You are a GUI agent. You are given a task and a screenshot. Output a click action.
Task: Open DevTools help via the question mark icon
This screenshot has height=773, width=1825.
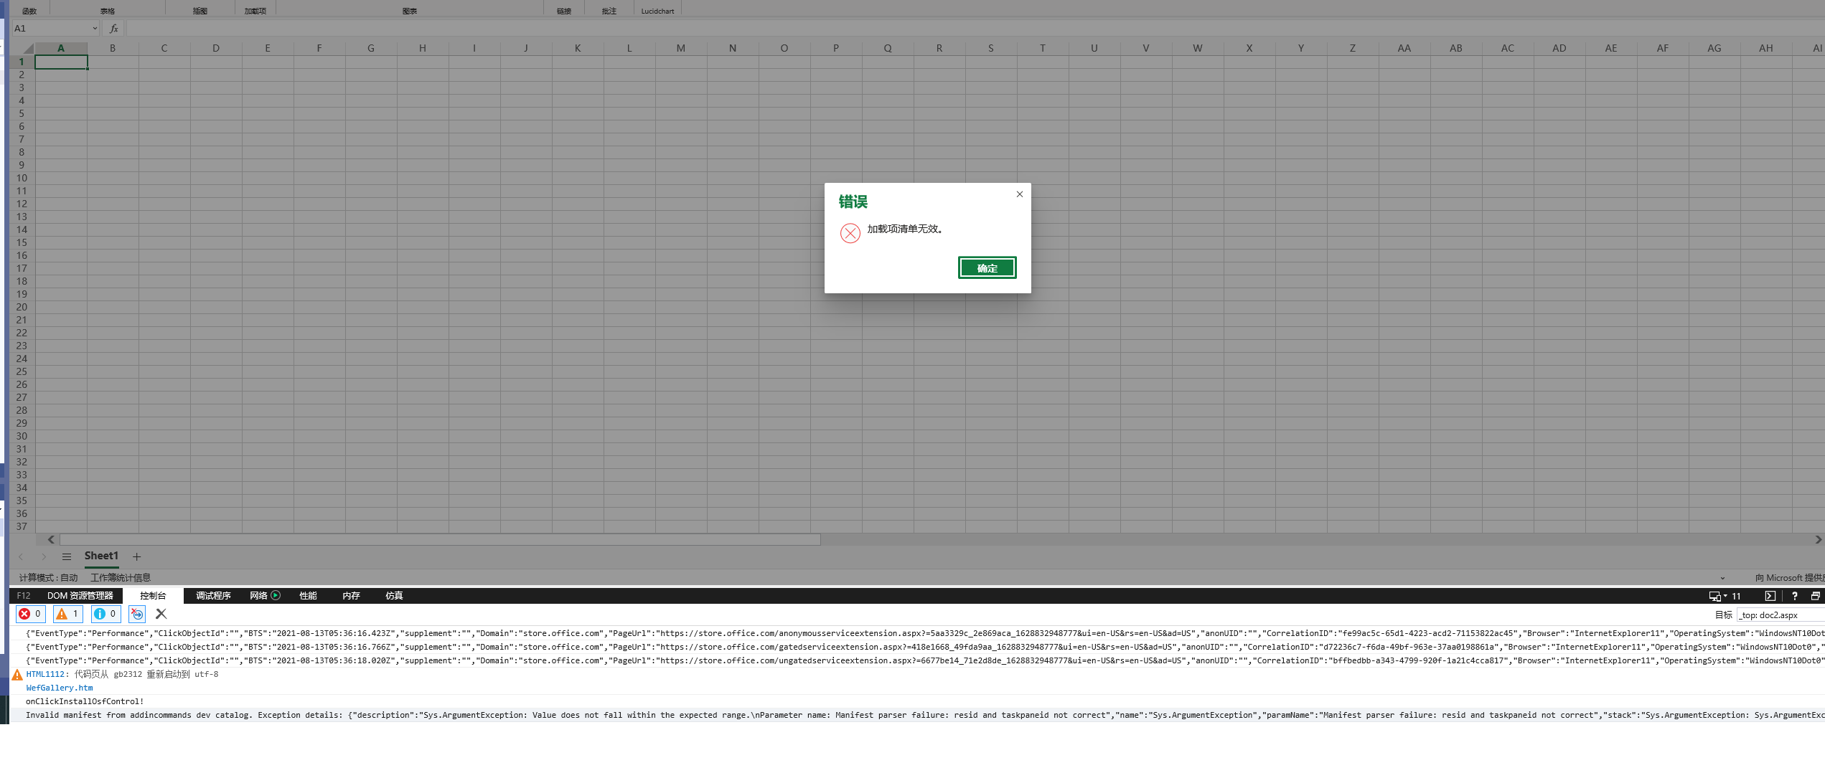click(1795, 596)
